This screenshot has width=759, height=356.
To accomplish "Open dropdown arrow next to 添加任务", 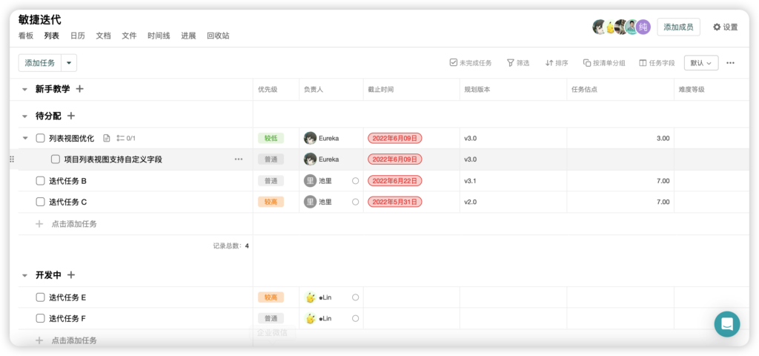I will coord(69,63).
